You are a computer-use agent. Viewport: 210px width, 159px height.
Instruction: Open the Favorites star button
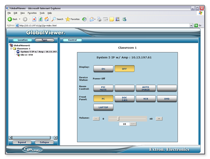pos(73,19)
